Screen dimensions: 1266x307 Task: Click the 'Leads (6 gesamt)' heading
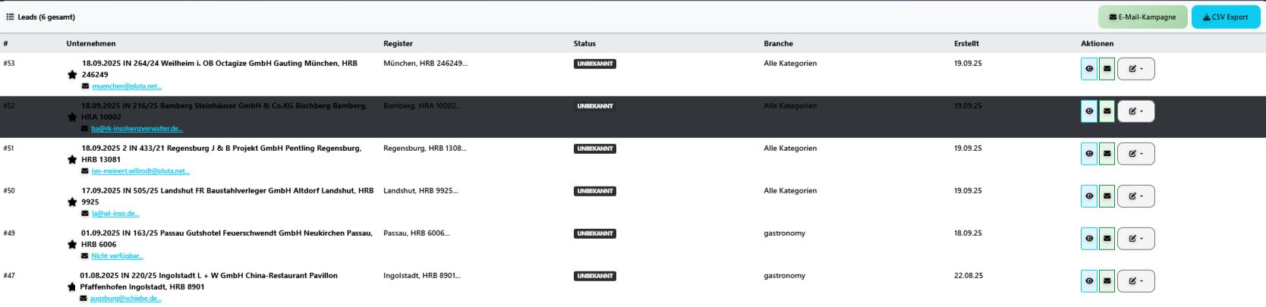pyautogui.click(x=46, y=17)
